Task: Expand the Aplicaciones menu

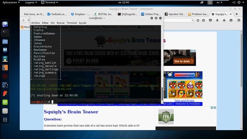Action: tap(11, 2)
